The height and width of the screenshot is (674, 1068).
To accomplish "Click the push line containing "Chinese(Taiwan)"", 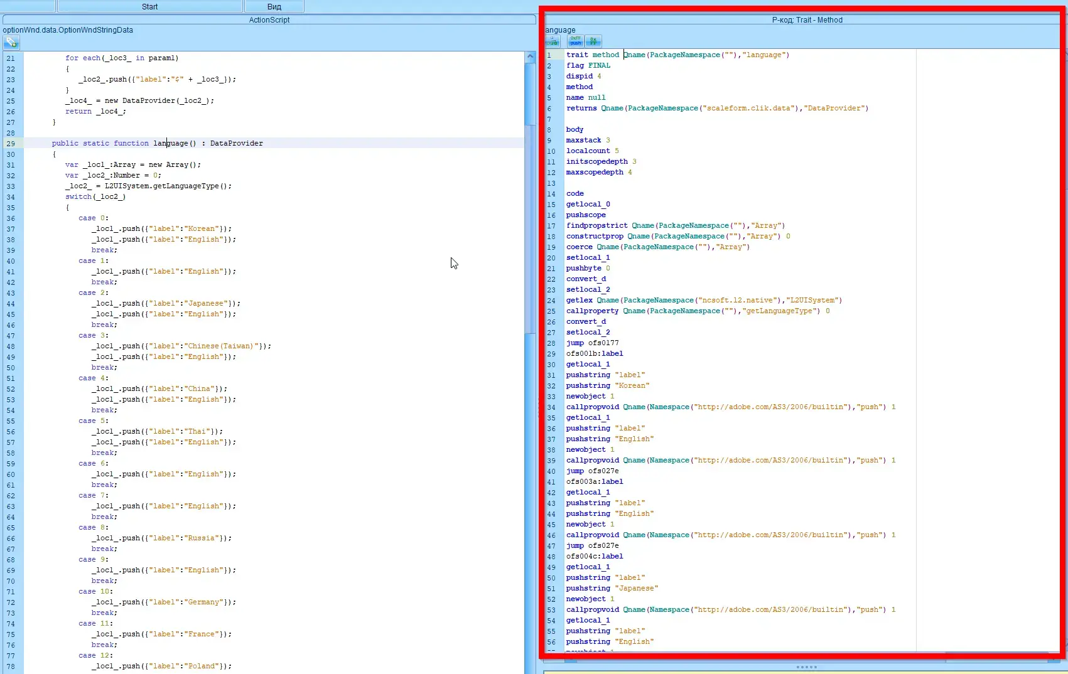I will click(181, 346).
